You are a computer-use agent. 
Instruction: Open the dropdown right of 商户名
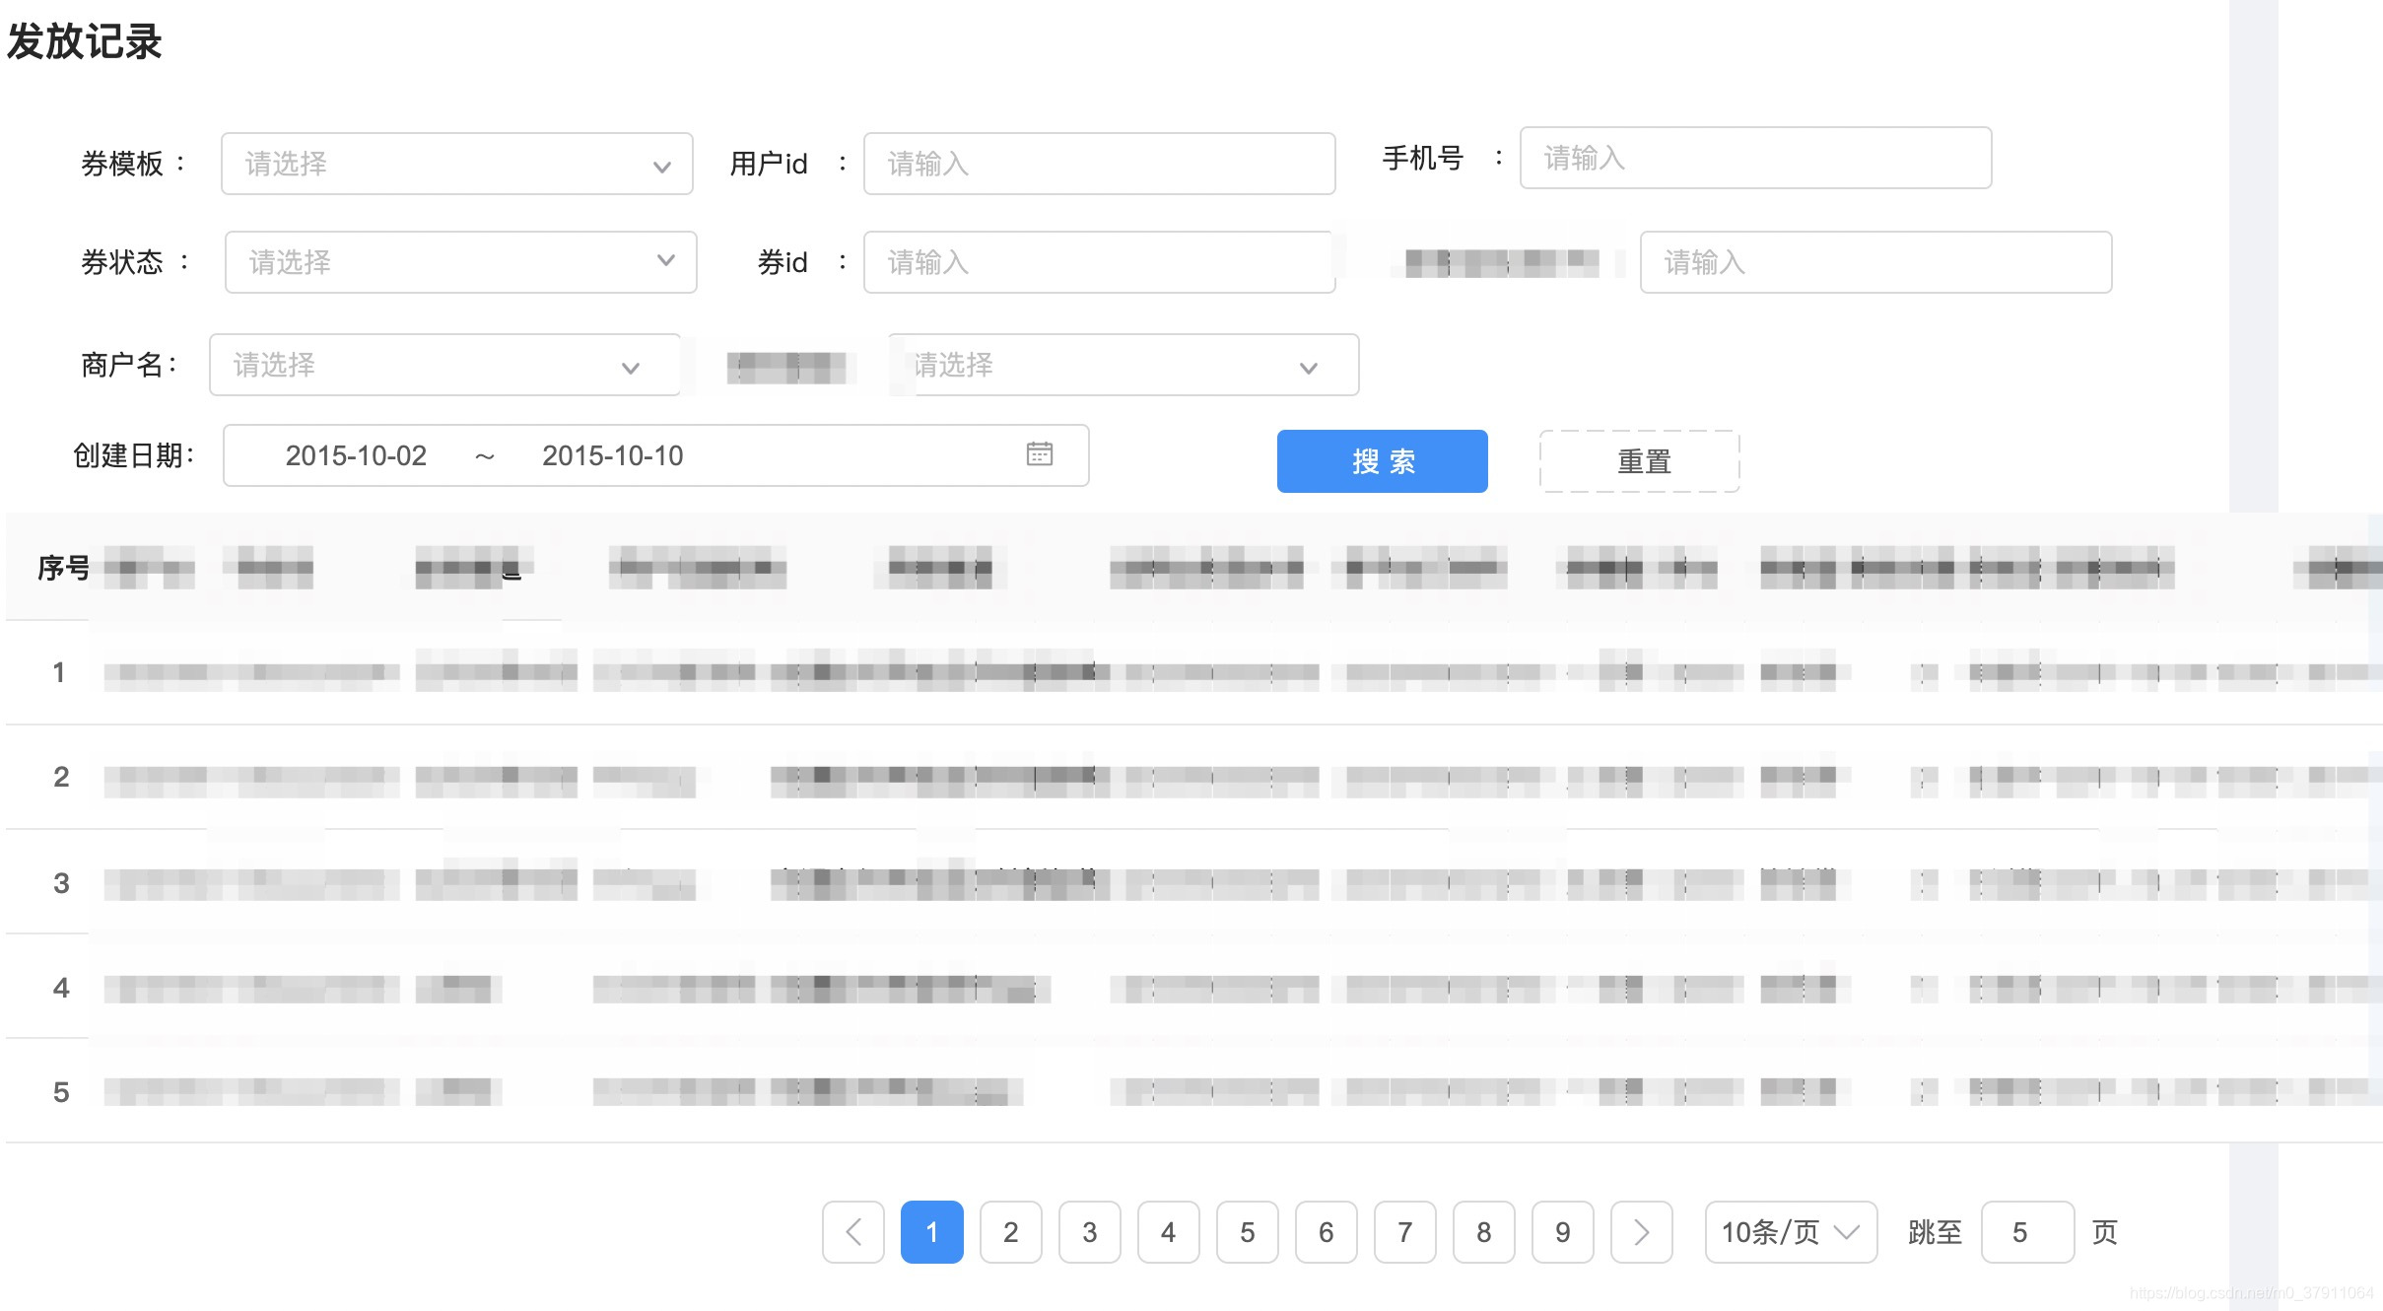[x=1123, y=365]
